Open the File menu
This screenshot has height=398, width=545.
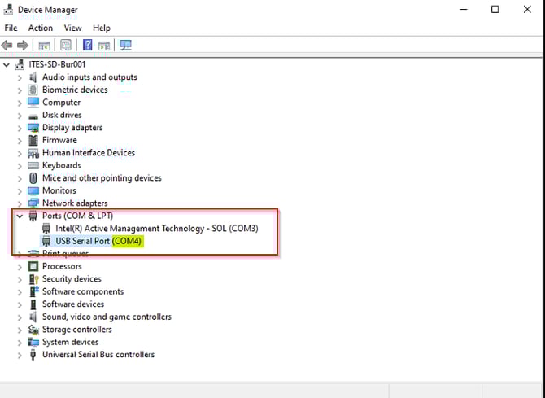point(11,28)
